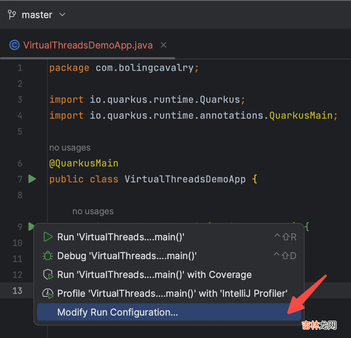
Task: Click the VirtualThreadsDemoApp class name in code
Action: [185, 179]
